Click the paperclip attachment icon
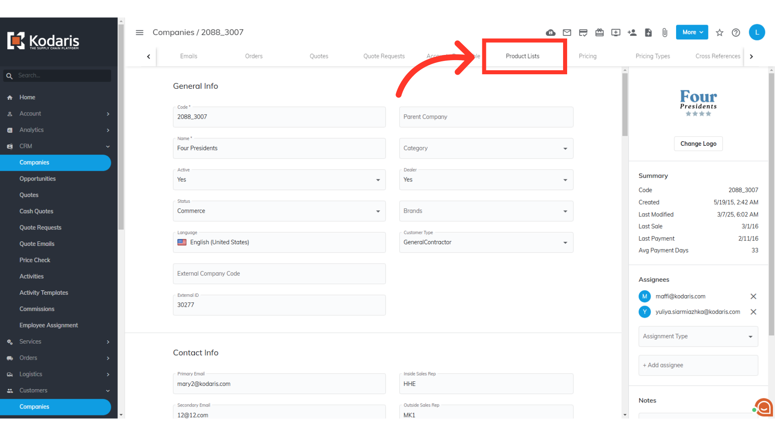This screenshot has height=436, width=775. (664, 33)
